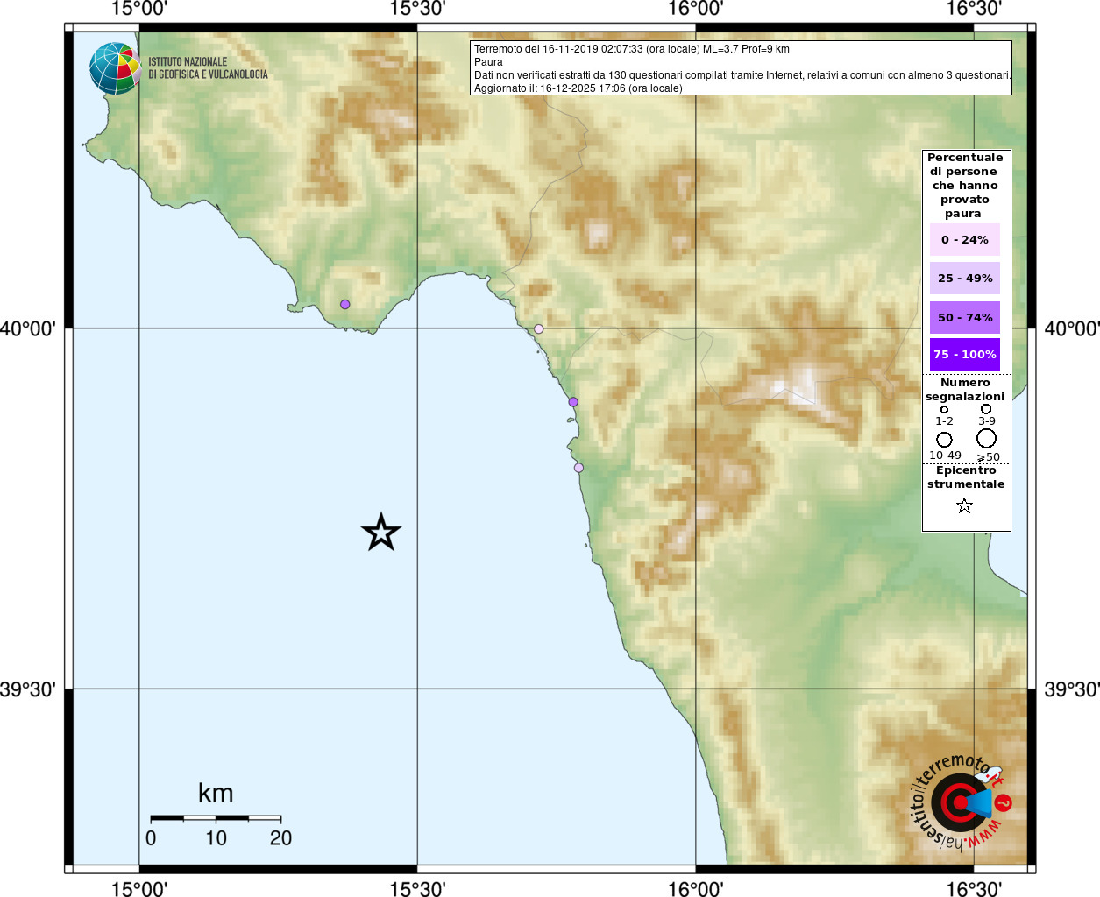Click the top 15°30' longitude label
Image resolution: width=1100 pixels, height=897 pixels.
(417, 9)
